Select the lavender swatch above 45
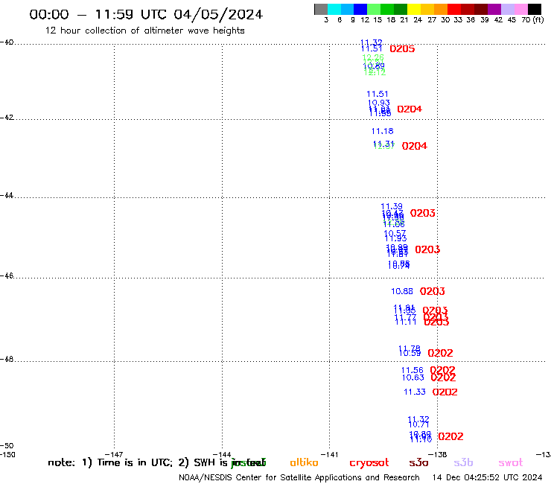 (507, 9)
